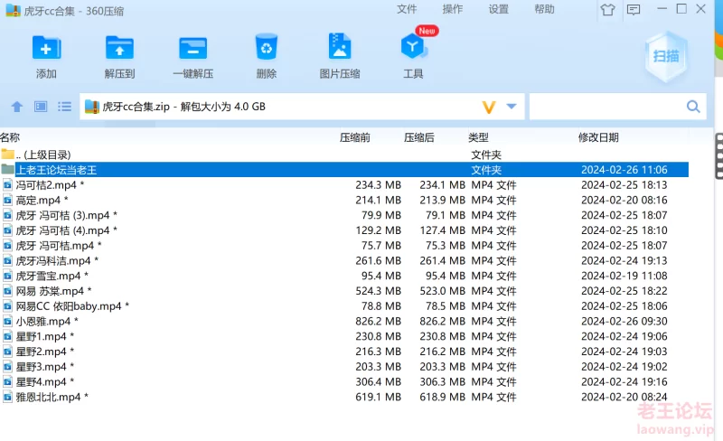Select the file 虎牙 冯可桔.mp4
723x441 pixels.
344,246
